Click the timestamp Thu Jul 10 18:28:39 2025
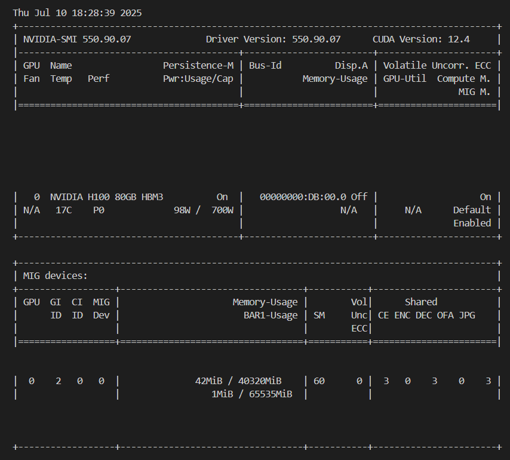Image resolution: width=510 pixels, height=460 pixels. click(x=77, y=13)
